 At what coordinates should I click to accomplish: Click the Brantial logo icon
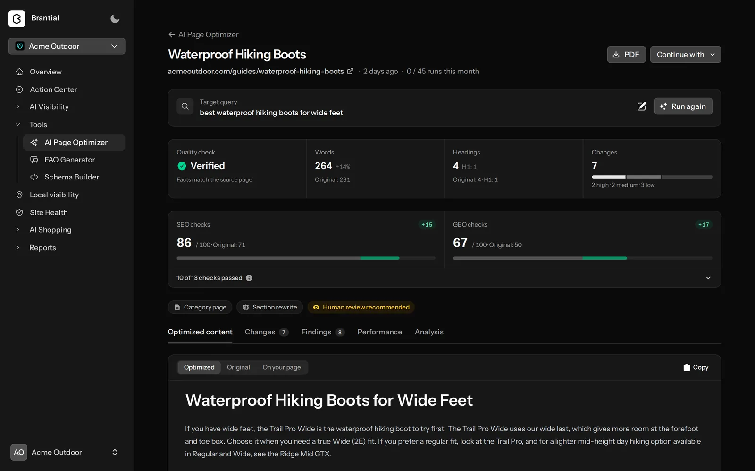(17, 18)
